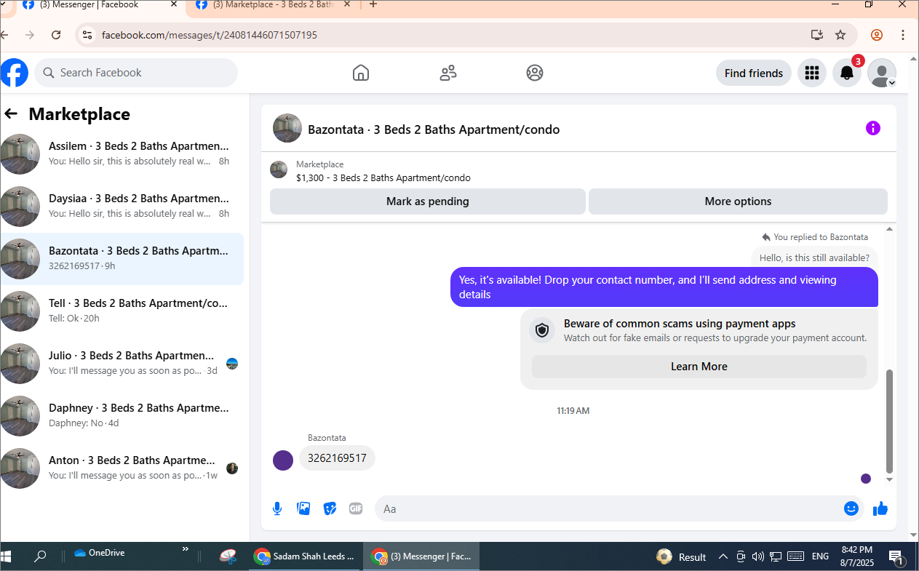Open volume control in system tray

[758, 557]
